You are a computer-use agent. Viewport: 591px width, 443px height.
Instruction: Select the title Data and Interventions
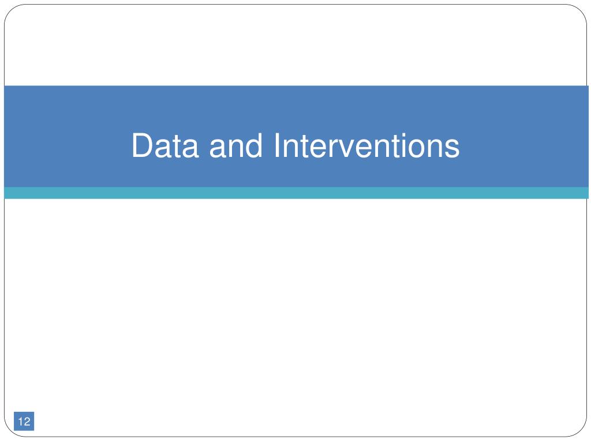(295, 145)
